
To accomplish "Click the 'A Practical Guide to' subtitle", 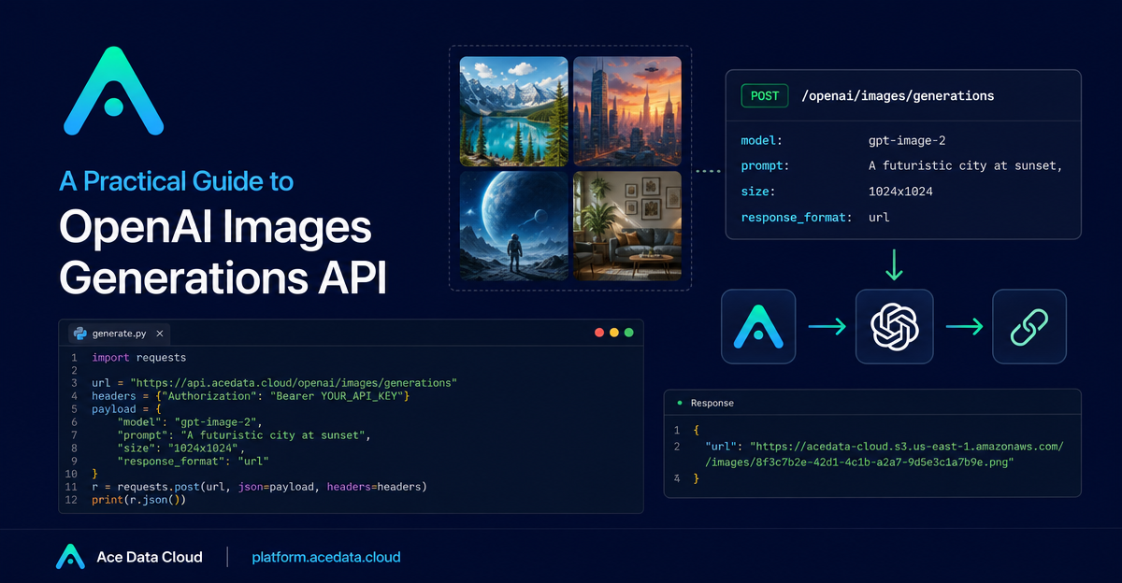I will (177, 180).
